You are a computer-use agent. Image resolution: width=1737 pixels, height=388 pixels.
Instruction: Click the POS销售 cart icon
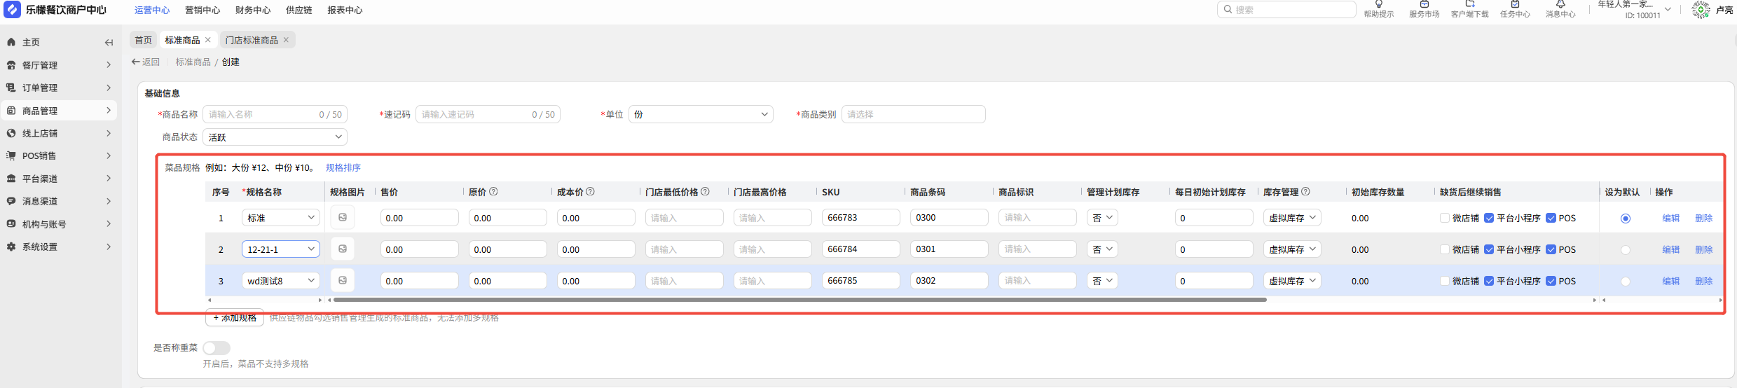point(11,155)
